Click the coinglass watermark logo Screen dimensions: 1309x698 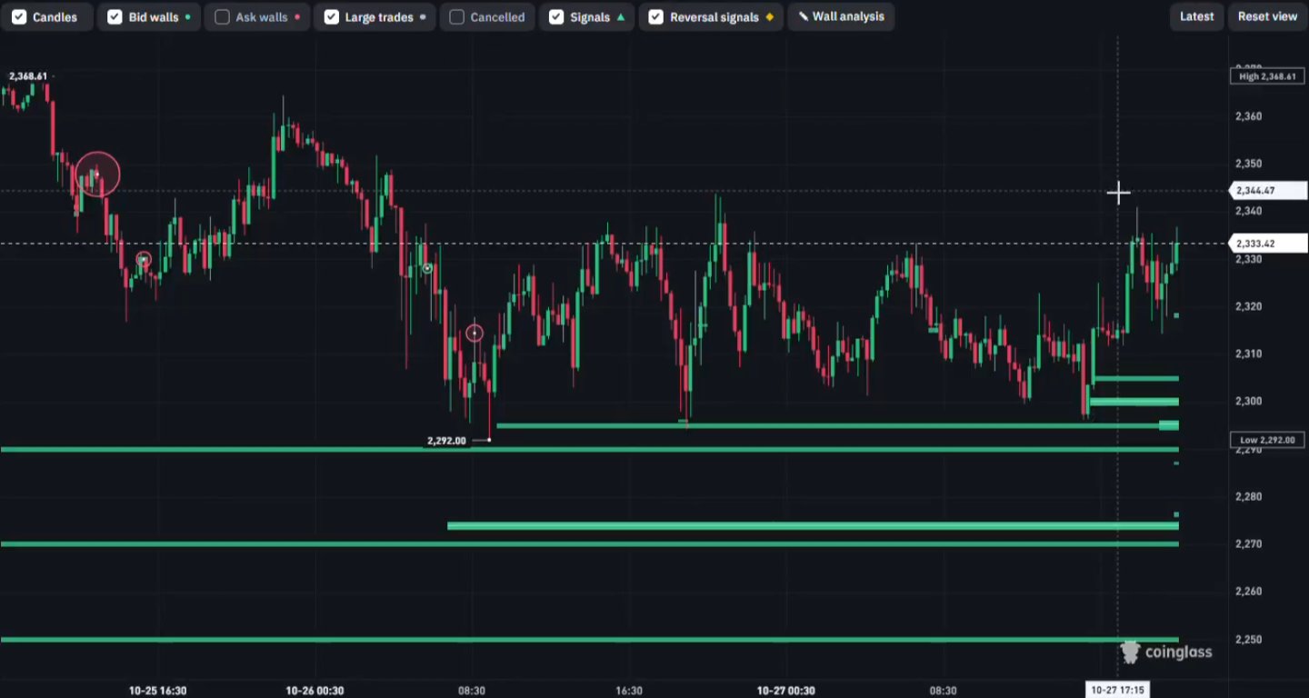coord(1166,652)
